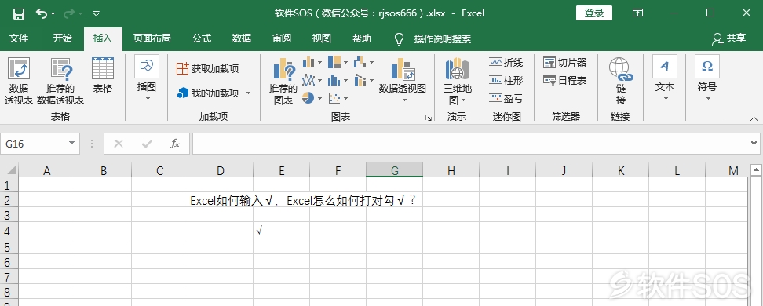Open Recommended PivotTables (推荐的数据透视表)

[60, 81]
